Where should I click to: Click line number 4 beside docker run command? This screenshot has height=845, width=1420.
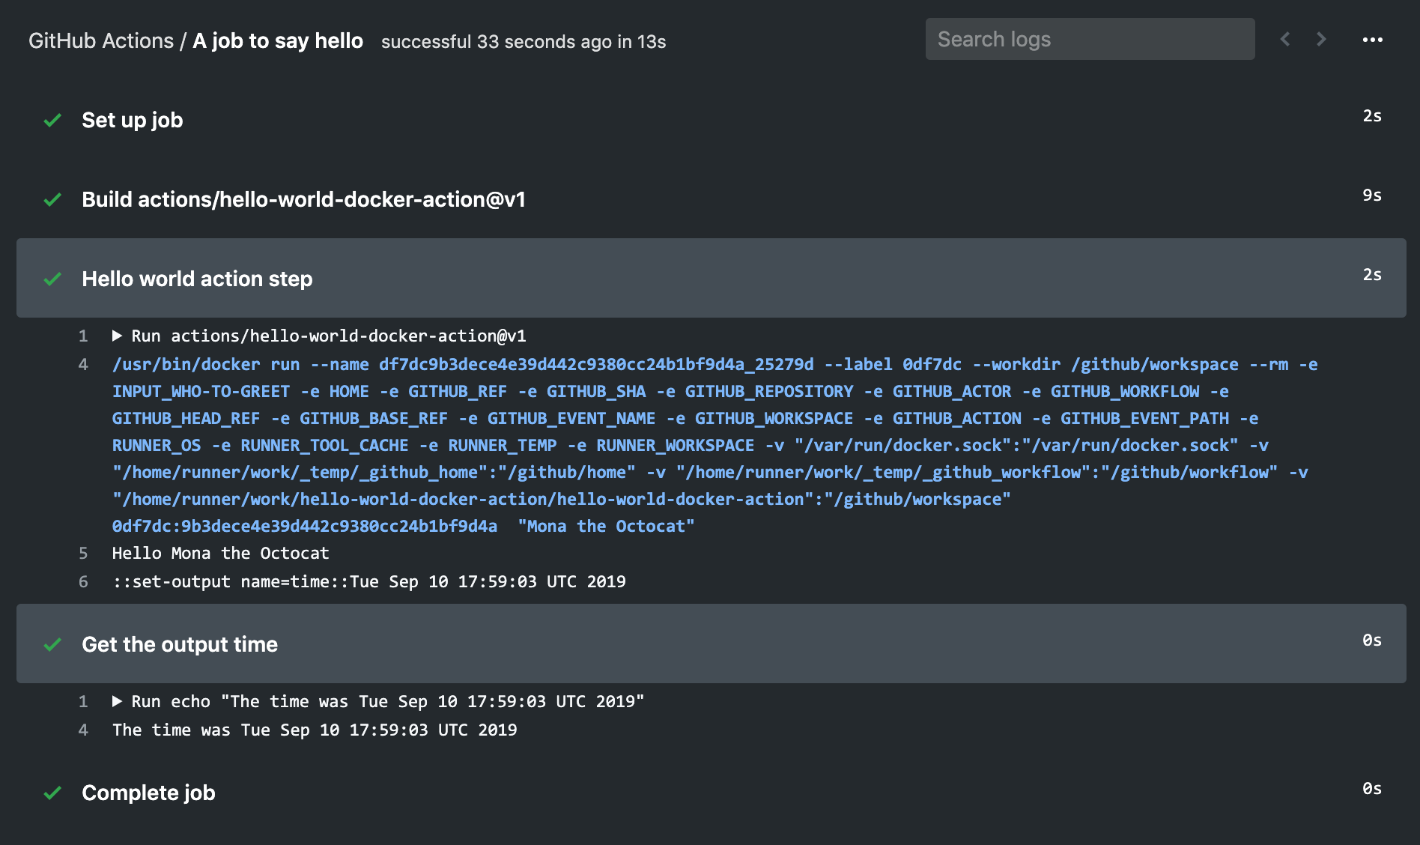click(83, 364)
